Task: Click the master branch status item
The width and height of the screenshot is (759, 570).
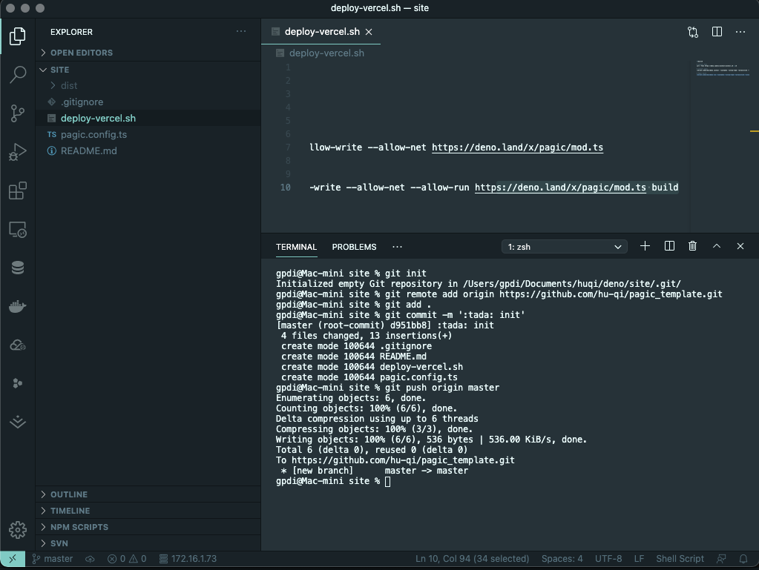Action: click(x=52, y=558)
